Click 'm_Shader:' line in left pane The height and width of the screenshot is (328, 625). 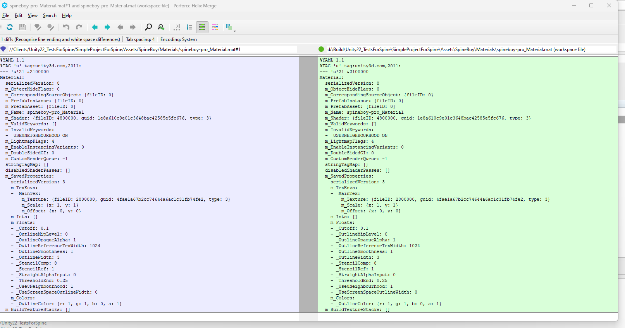pyautogui.click(x=108, y=118)
